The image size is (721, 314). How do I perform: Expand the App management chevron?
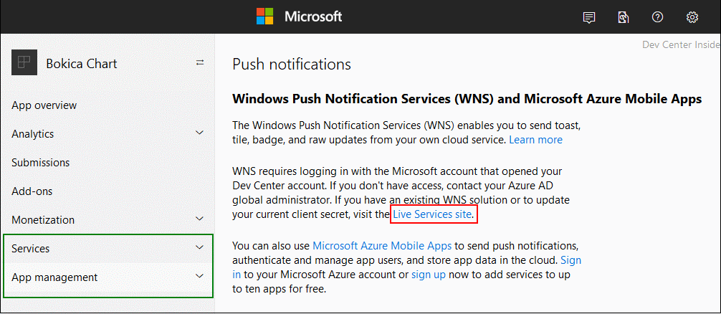tap(200, 277)
